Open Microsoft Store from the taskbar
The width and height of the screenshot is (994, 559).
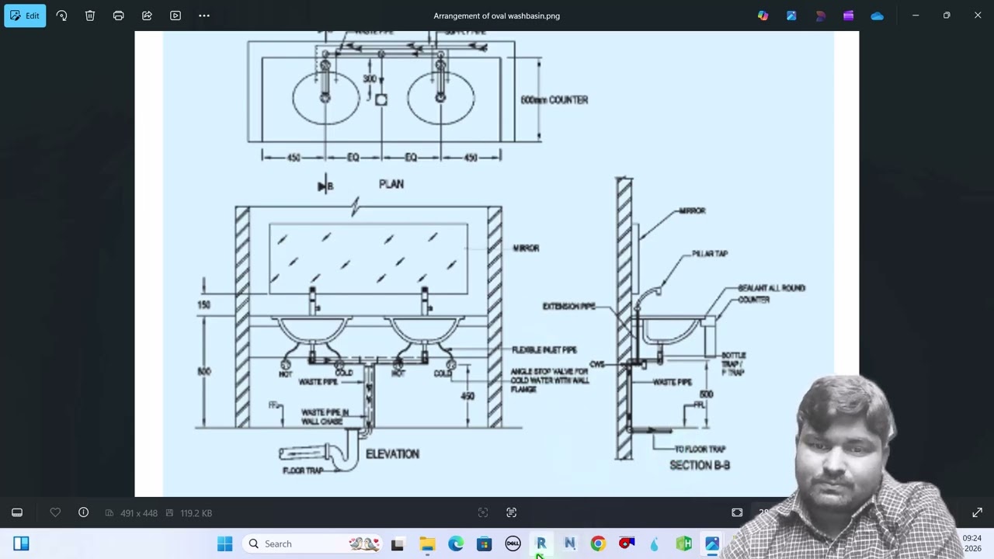point(484,543)
